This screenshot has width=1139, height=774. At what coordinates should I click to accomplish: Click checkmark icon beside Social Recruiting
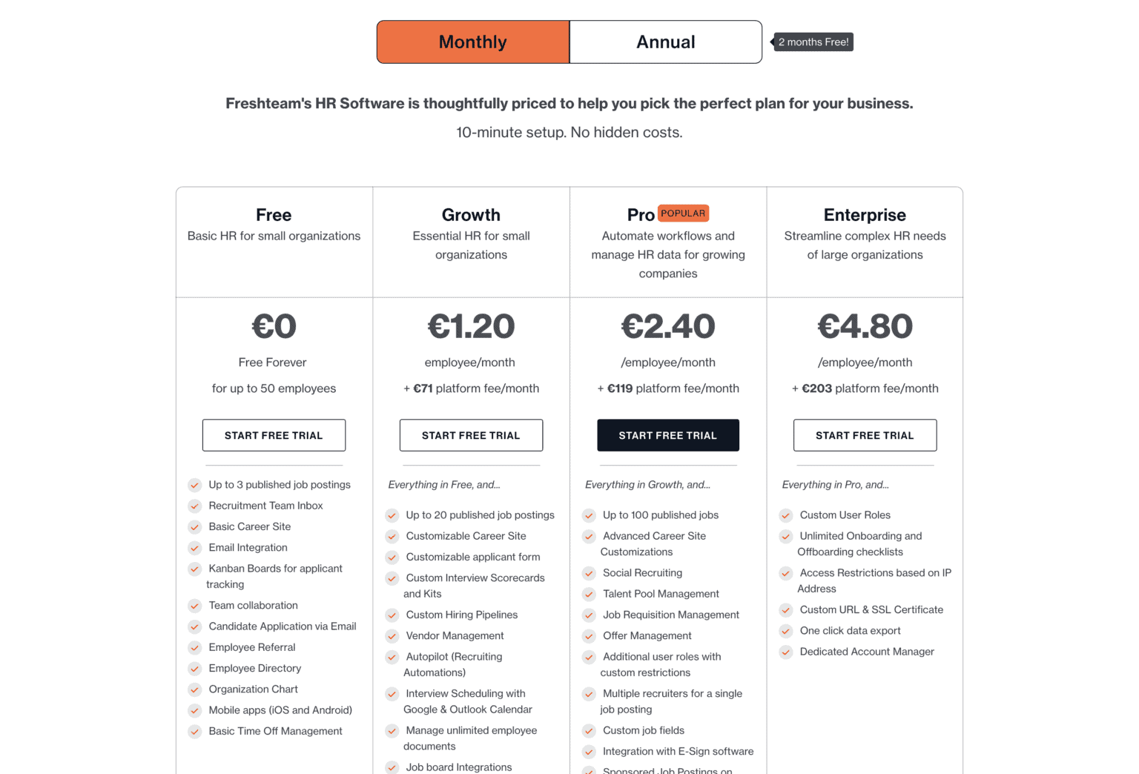pos(590,573)
